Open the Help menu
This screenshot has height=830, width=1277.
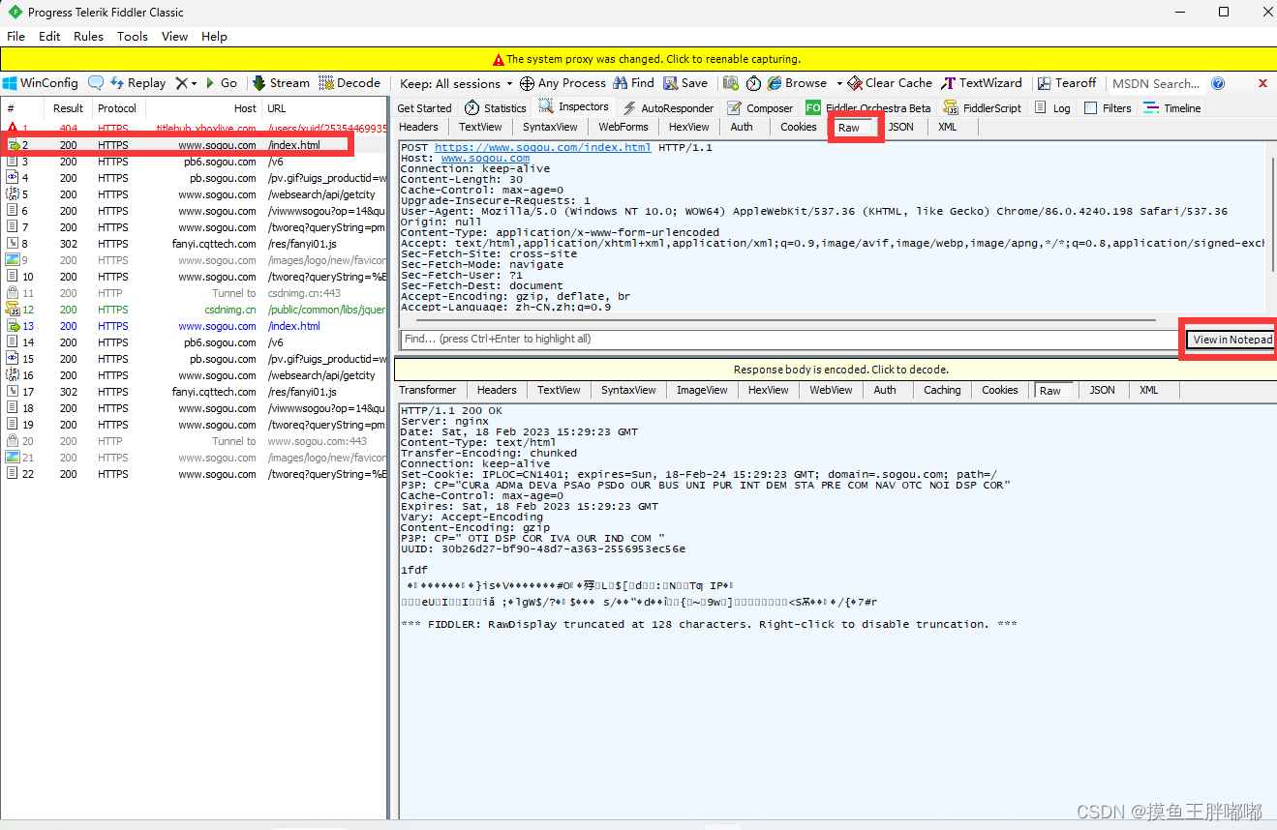(x=214, y=36)
